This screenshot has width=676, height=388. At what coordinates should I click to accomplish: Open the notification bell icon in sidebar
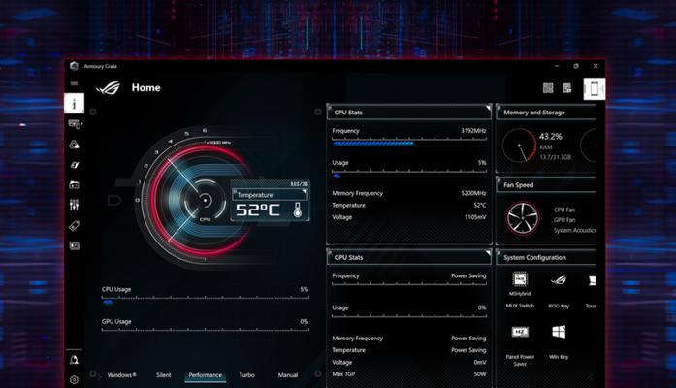pyautogui.click(x=74, y=360)
